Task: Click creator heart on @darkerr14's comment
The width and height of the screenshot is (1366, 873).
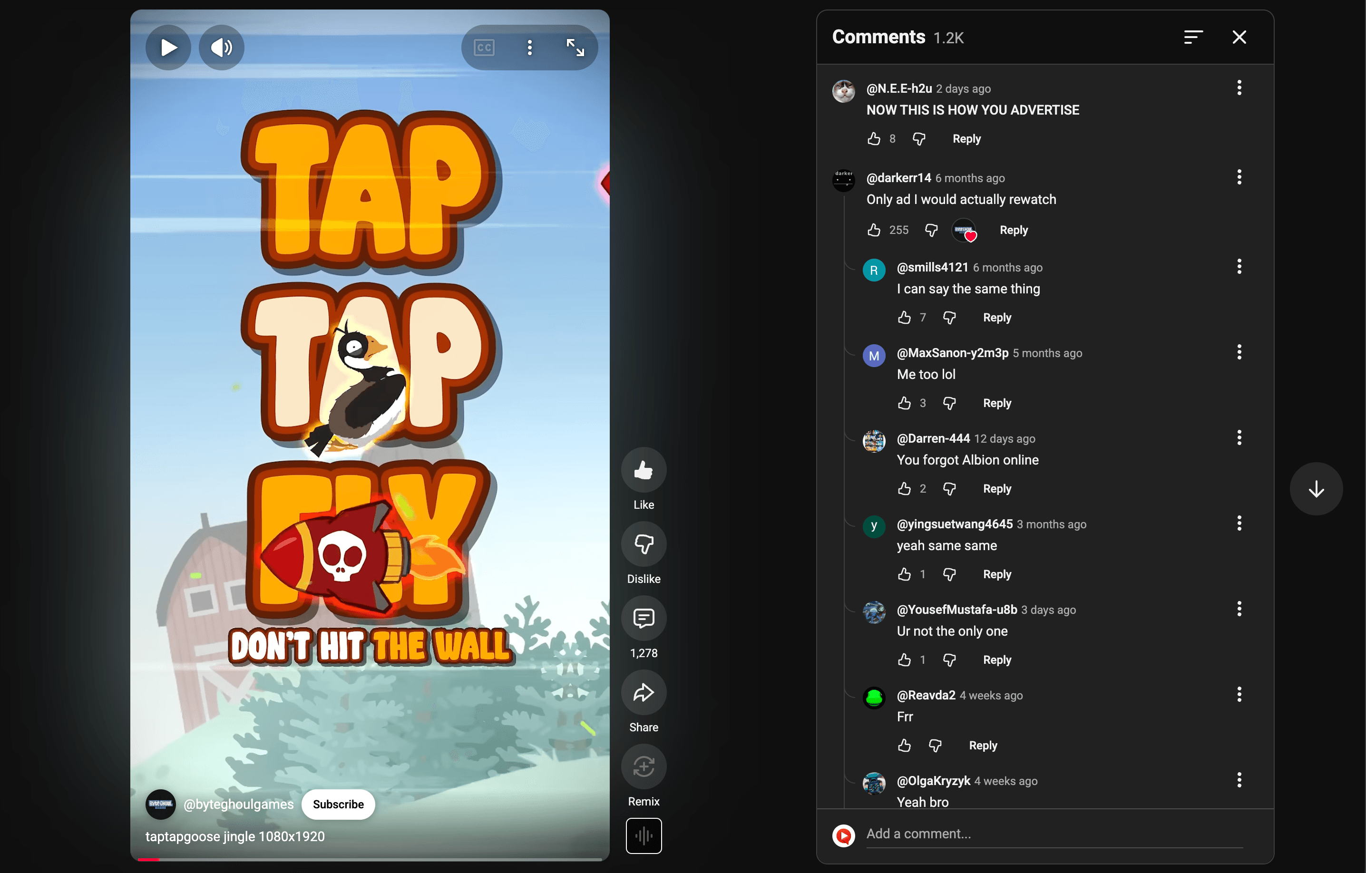Action: [964, 230]
